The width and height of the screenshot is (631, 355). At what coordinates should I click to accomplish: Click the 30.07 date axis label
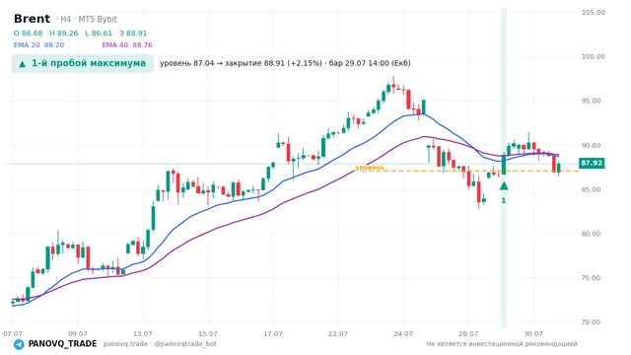click(533, 333)
